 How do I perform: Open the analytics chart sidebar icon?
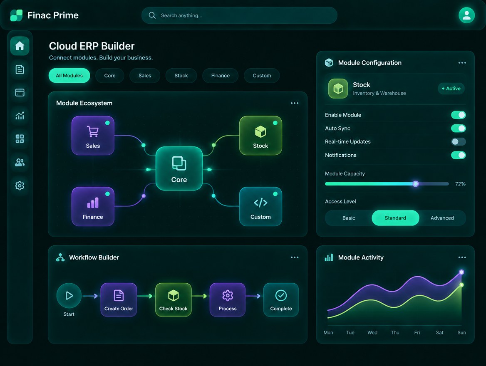pos(20,116)
